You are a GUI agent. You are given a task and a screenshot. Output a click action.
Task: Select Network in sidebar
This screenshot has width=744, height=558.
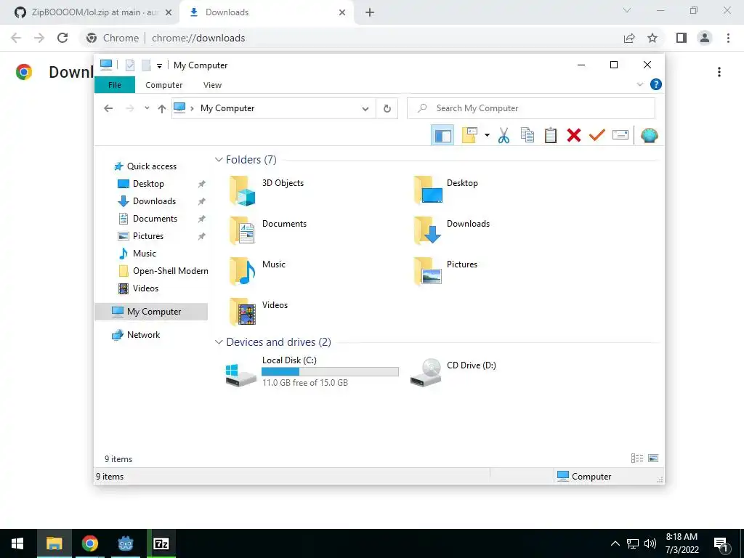(143, 335)
